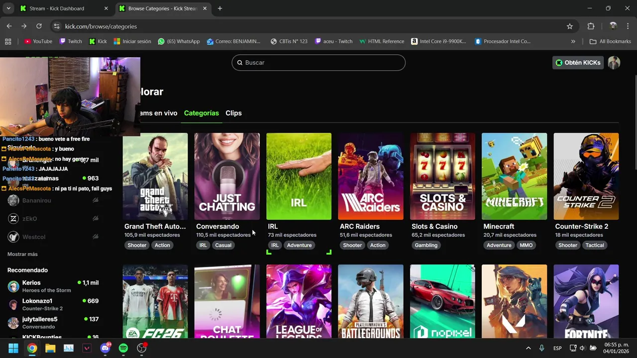Open the PUBG Battlegrounds category thumbnail

[x=371, y=301]
